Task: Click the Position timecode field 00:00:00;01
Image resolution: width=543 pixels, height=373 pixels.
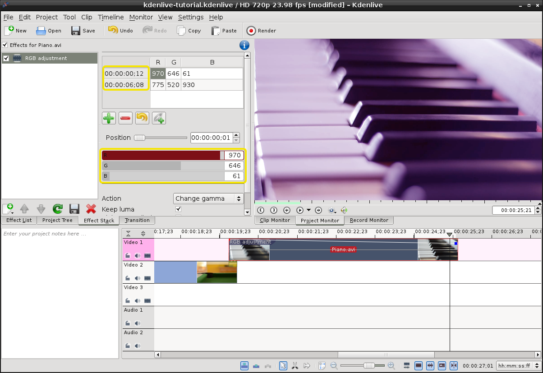Action: (x=211, y=138)
